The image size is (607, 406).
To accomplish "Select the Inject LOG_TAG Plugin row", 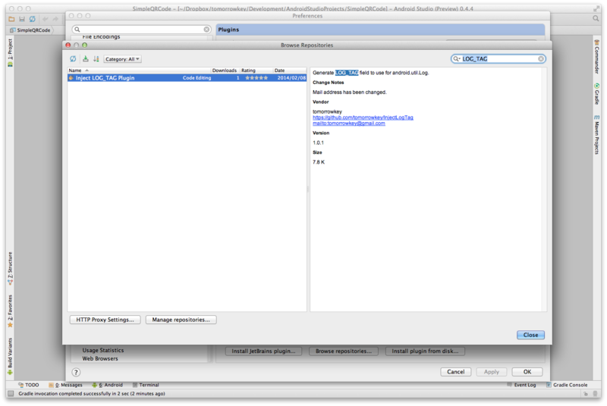I will point(187,78).
